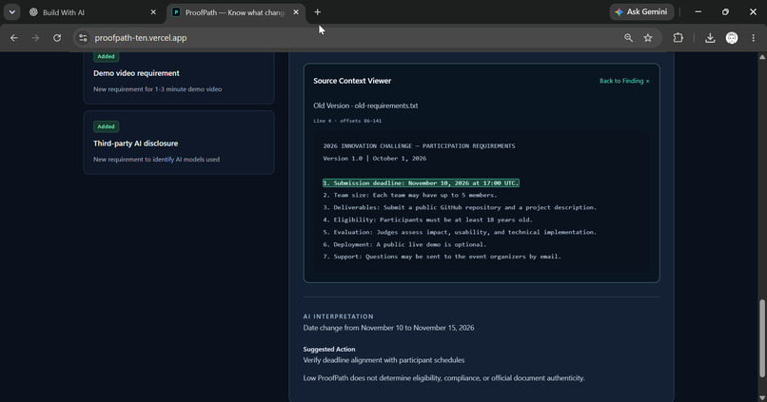767x402 pixels.
Task: Click the AI INTERPRETATION heading
Action: (x=338, y=316)
